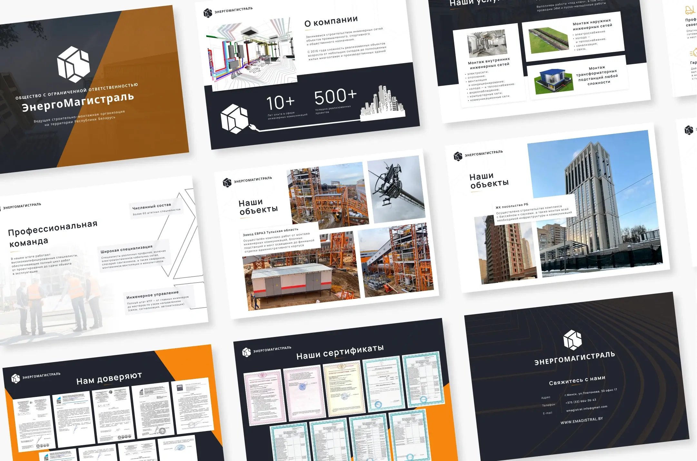Image resolution: width=697 pixels, height=461 pixels.
Task: Click the Наши сертификаты heading
Action: click(340, 352)
